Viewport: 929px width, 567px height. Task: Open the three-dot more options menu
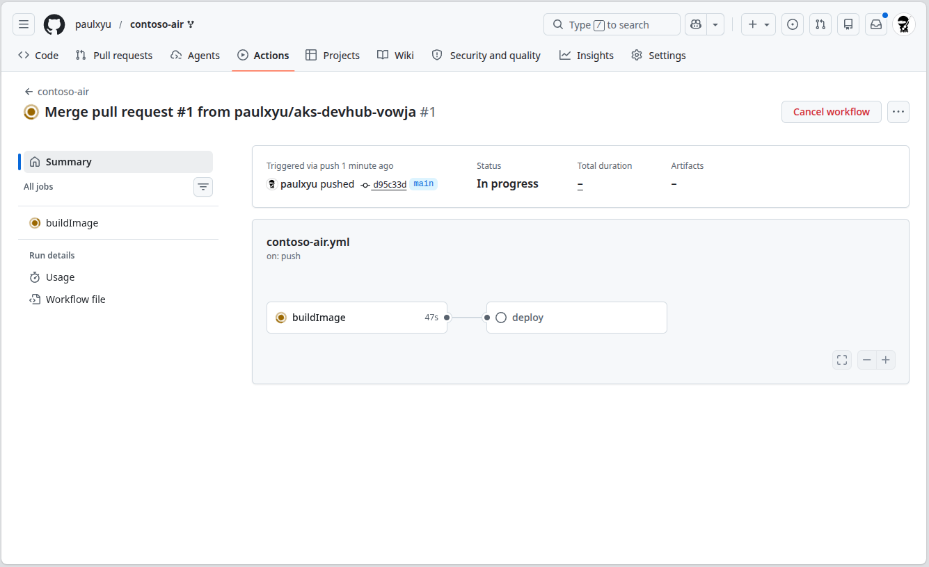coord(898,112)
